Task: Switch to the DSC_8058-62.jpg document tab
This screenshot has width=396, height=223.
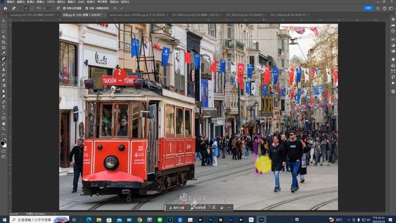Action: (244, 15)
